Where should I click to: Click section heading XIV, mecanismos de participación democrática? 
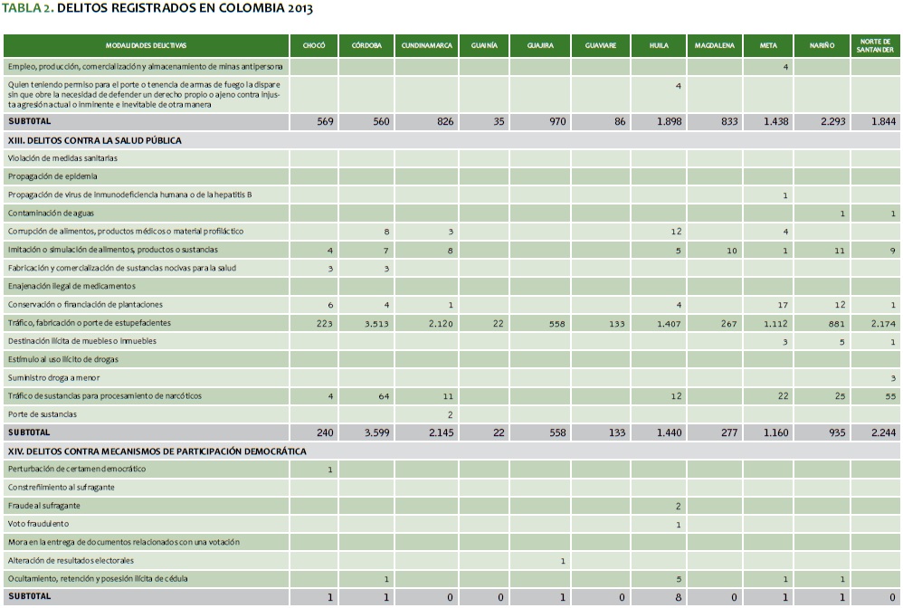pos(156,451)
